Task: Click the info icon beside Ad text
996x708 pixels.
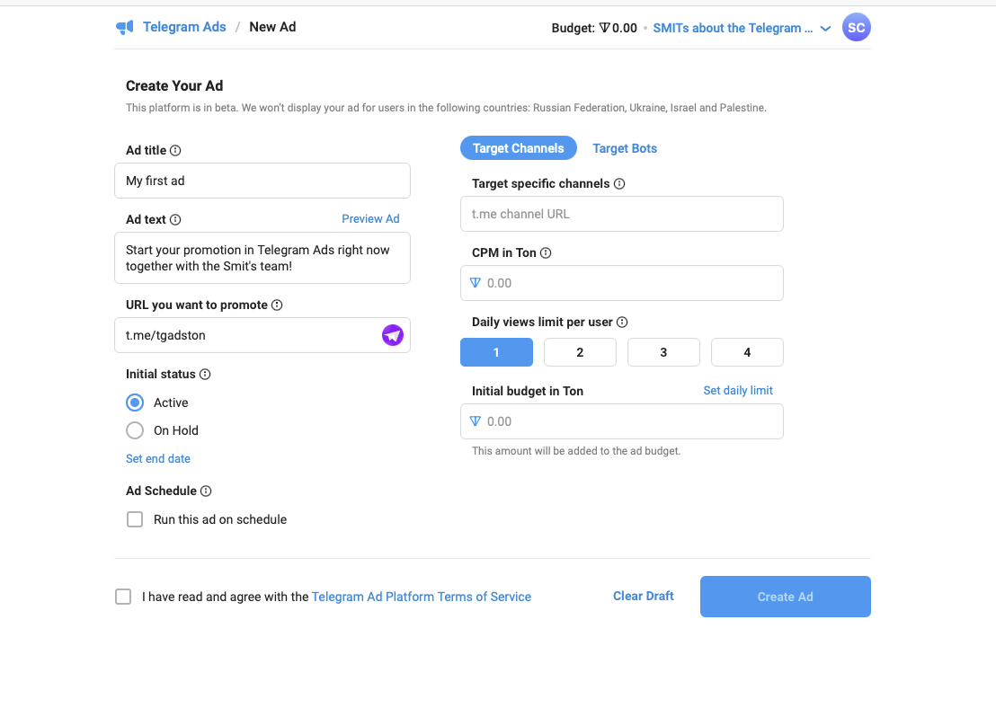Action: point(175,220)
